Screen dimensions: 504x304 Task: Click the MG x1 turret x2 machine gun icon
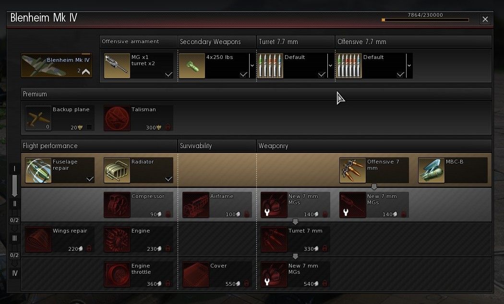coord(117,66)
